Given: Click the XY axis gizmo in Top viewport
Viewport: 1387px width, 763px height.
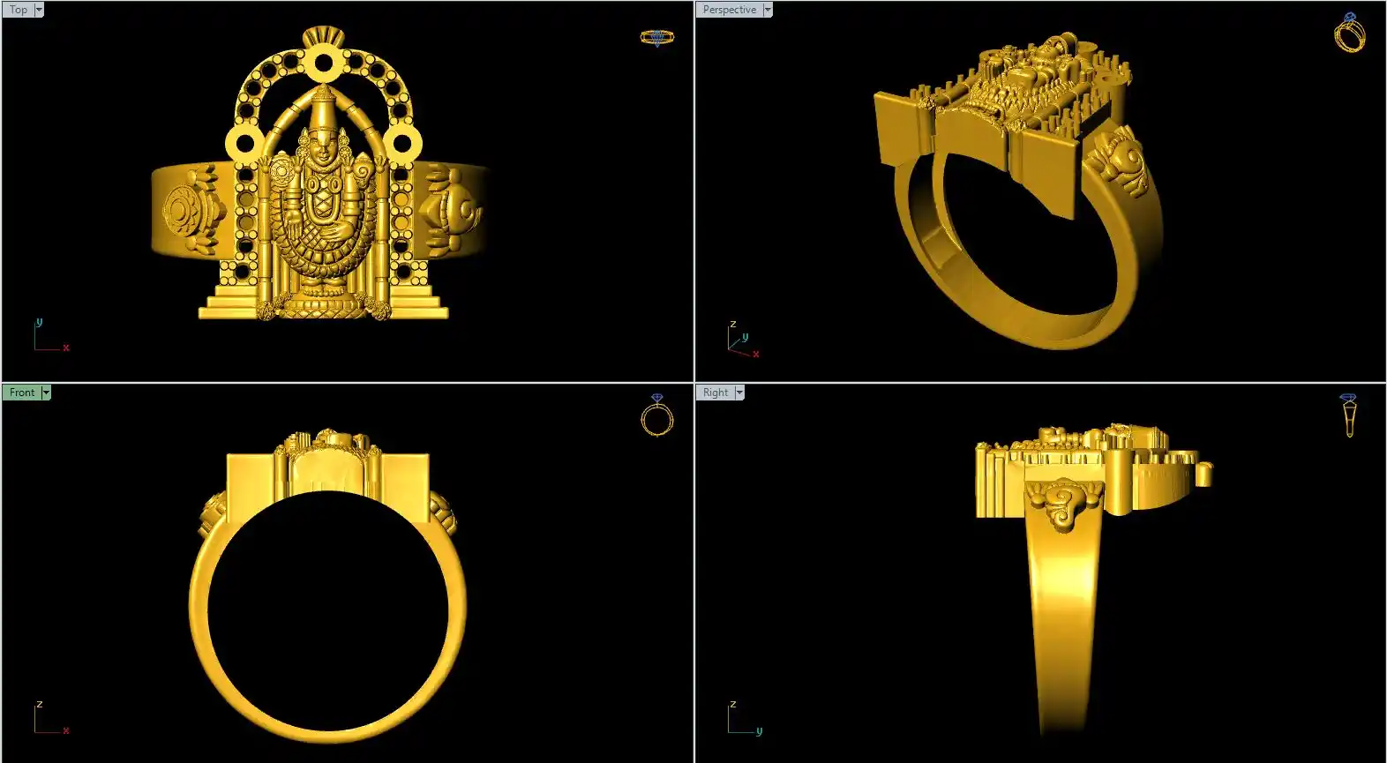Looking at the screenshot, I should [49, 337].
